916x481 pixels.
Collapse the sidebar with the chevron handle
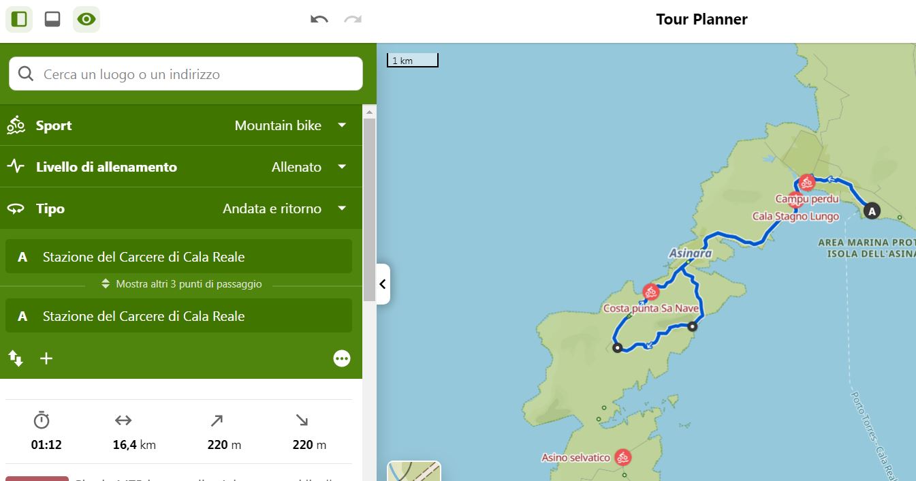click(383, 284)
